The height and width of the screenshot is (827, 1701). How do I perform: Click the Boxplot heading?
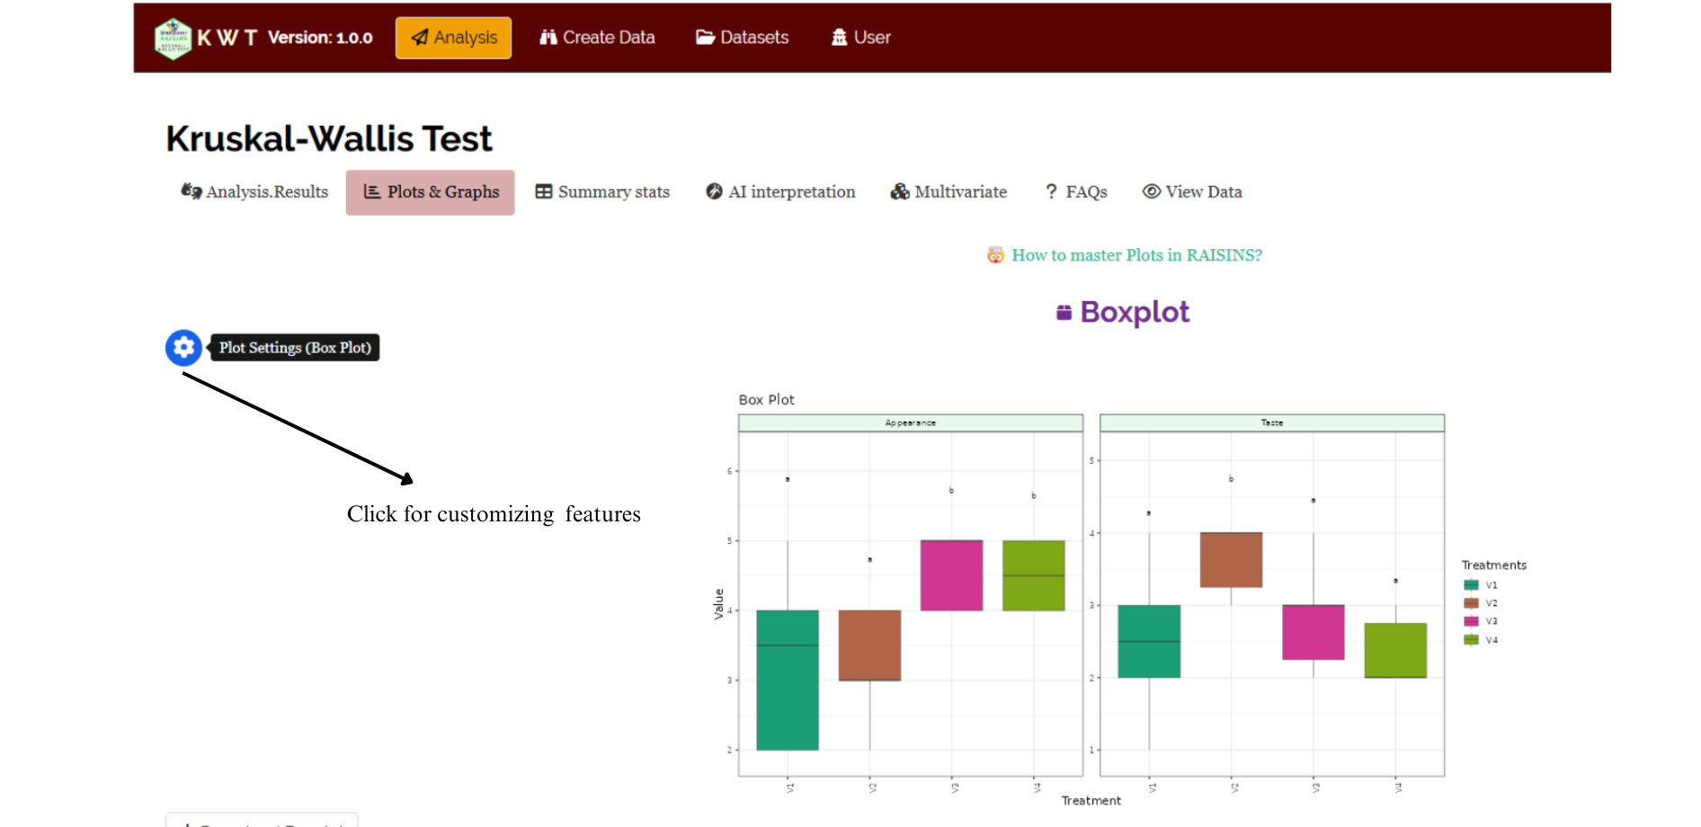[x=1135, y=312]
